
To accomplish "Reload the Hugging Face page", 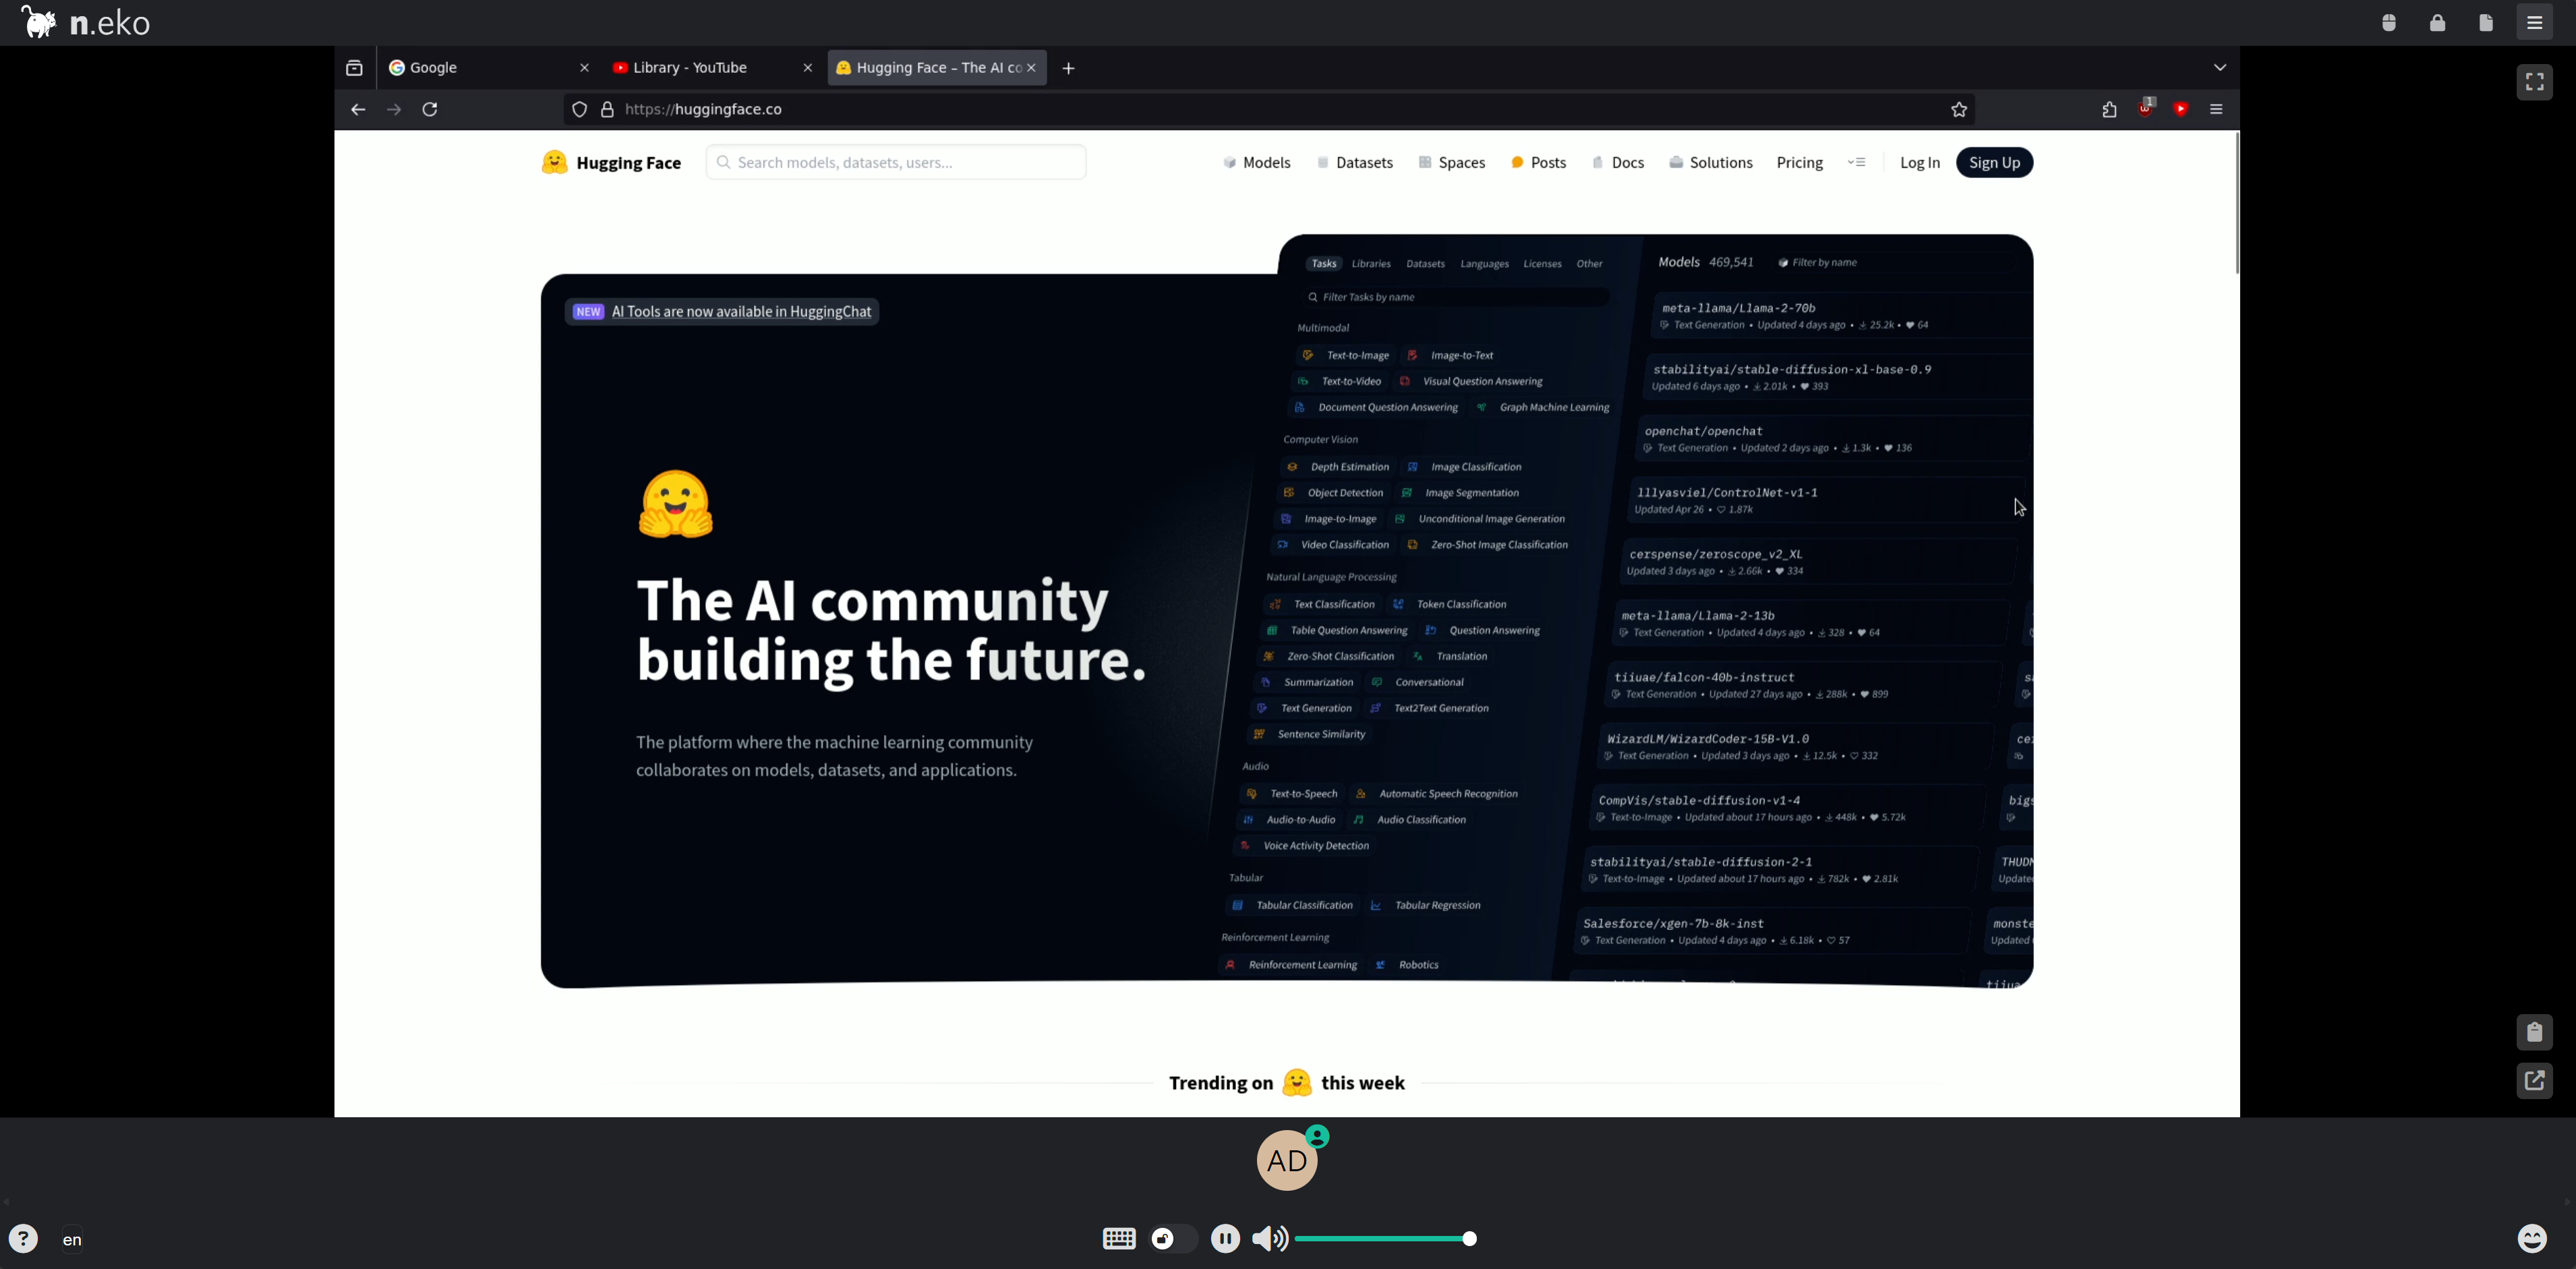I will pos(431,110).
